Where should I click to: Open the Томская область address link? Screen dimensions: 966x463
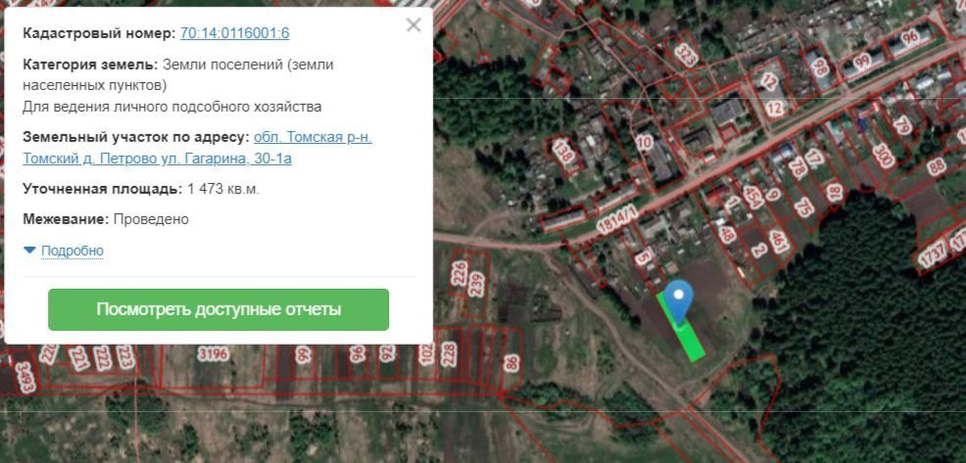tap(312, 137)
